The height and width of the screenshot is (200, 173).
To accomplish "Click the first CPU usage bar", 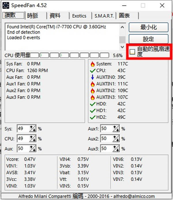I will point(34,55).
